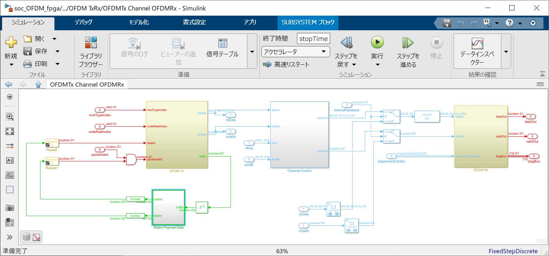The width and height of the screenshot is (549, 256).
Task: Click Fit to View icon
Action: tap(10, 131)
